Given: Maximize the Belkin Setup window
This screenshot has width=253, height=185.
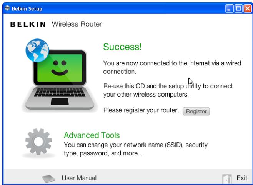Looking at the screenshot, I should pos(239,8).
